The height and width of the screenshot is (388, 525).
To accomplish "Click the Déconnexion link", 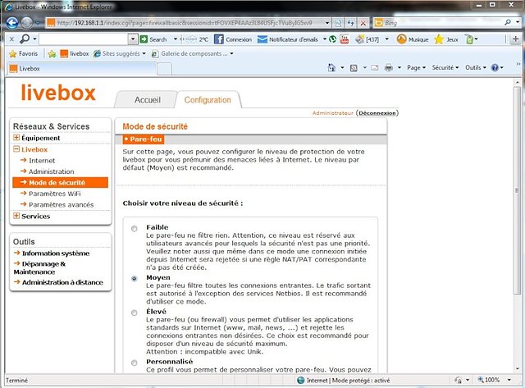I will [377, 113].
